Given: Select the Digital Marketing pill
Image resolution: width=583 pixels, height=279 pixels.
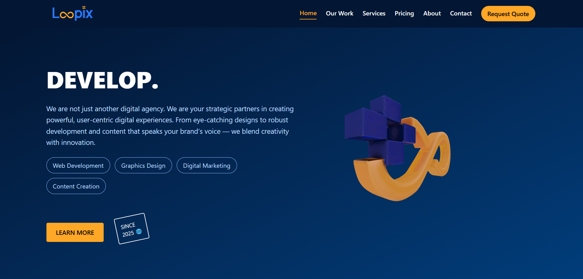Looking at the screenshot, I should click(207, 166).
